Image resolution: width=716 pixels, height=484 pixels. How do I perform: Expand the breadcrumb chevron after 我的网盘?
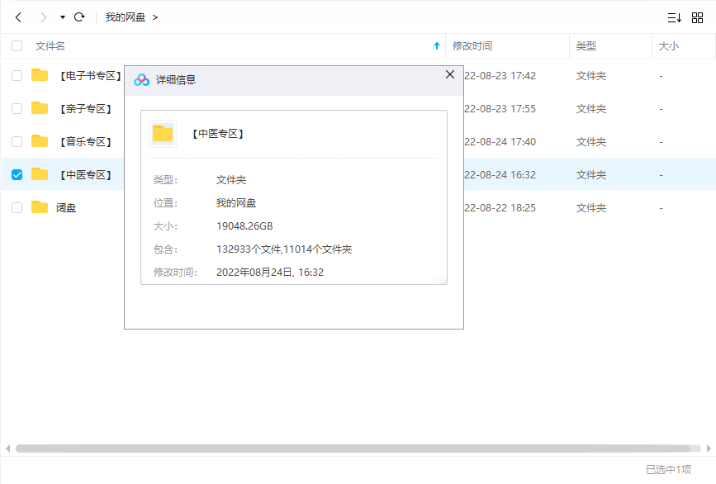(x=155, y=17)
